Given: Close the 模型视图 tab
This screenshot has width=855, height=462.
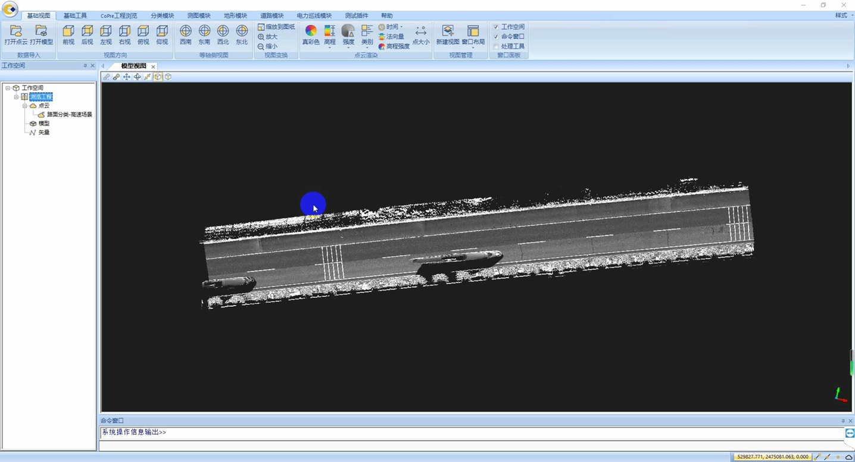Looking at the screenshot, I should point(153,67).
